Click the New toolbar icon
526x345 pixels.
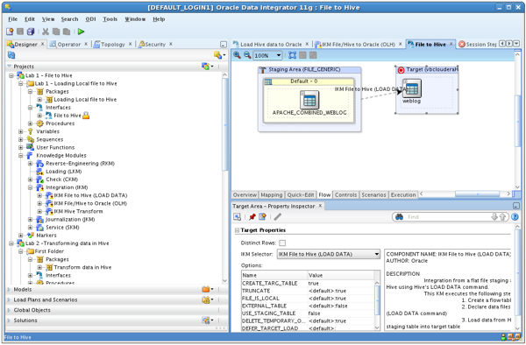pos(10,32)
